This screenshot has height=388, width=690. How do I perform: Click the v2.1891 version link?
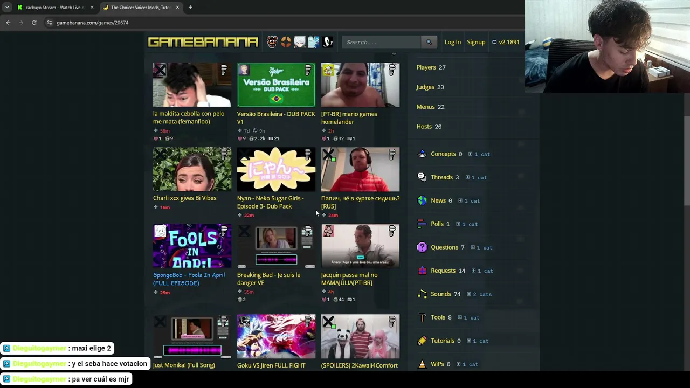point(506,42)
